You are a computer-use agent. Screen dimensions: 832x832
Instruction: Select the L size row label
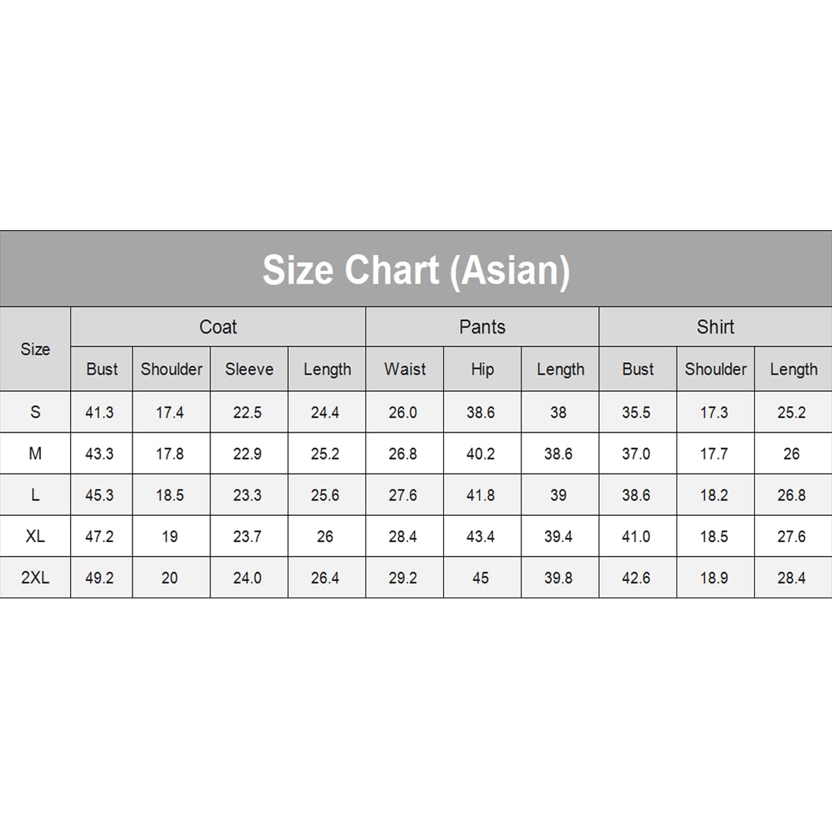[x=35, y=495]
